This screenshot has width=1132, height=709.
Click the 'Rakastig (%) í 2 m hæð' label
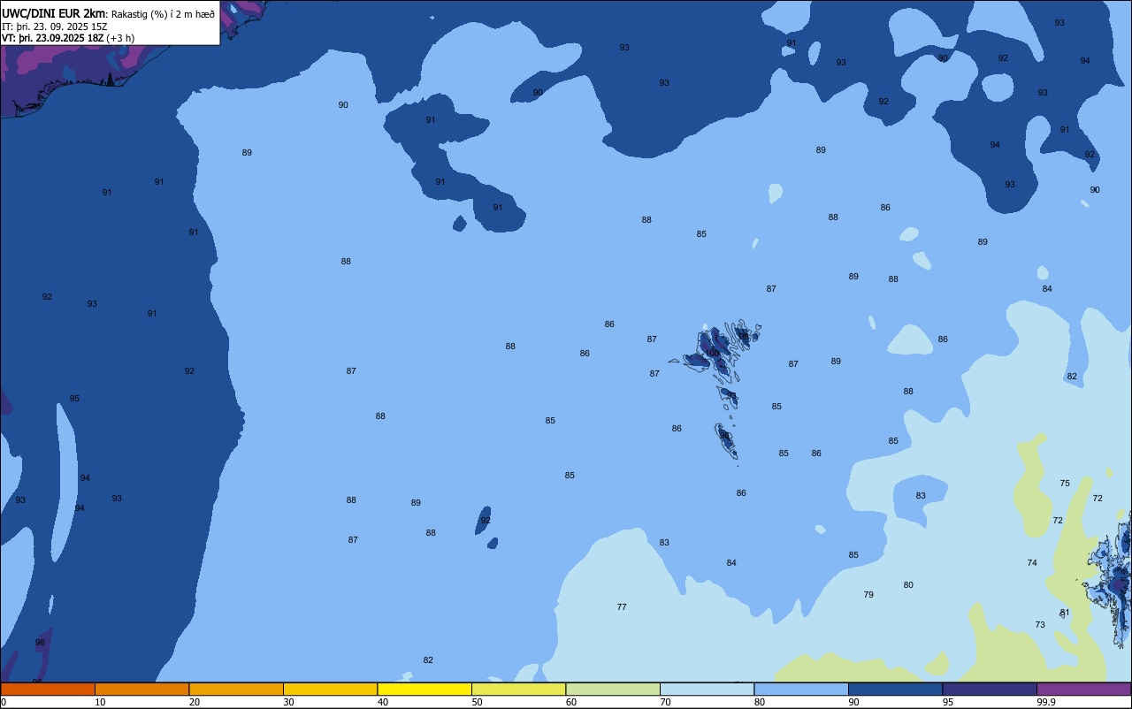pos(163,13)
